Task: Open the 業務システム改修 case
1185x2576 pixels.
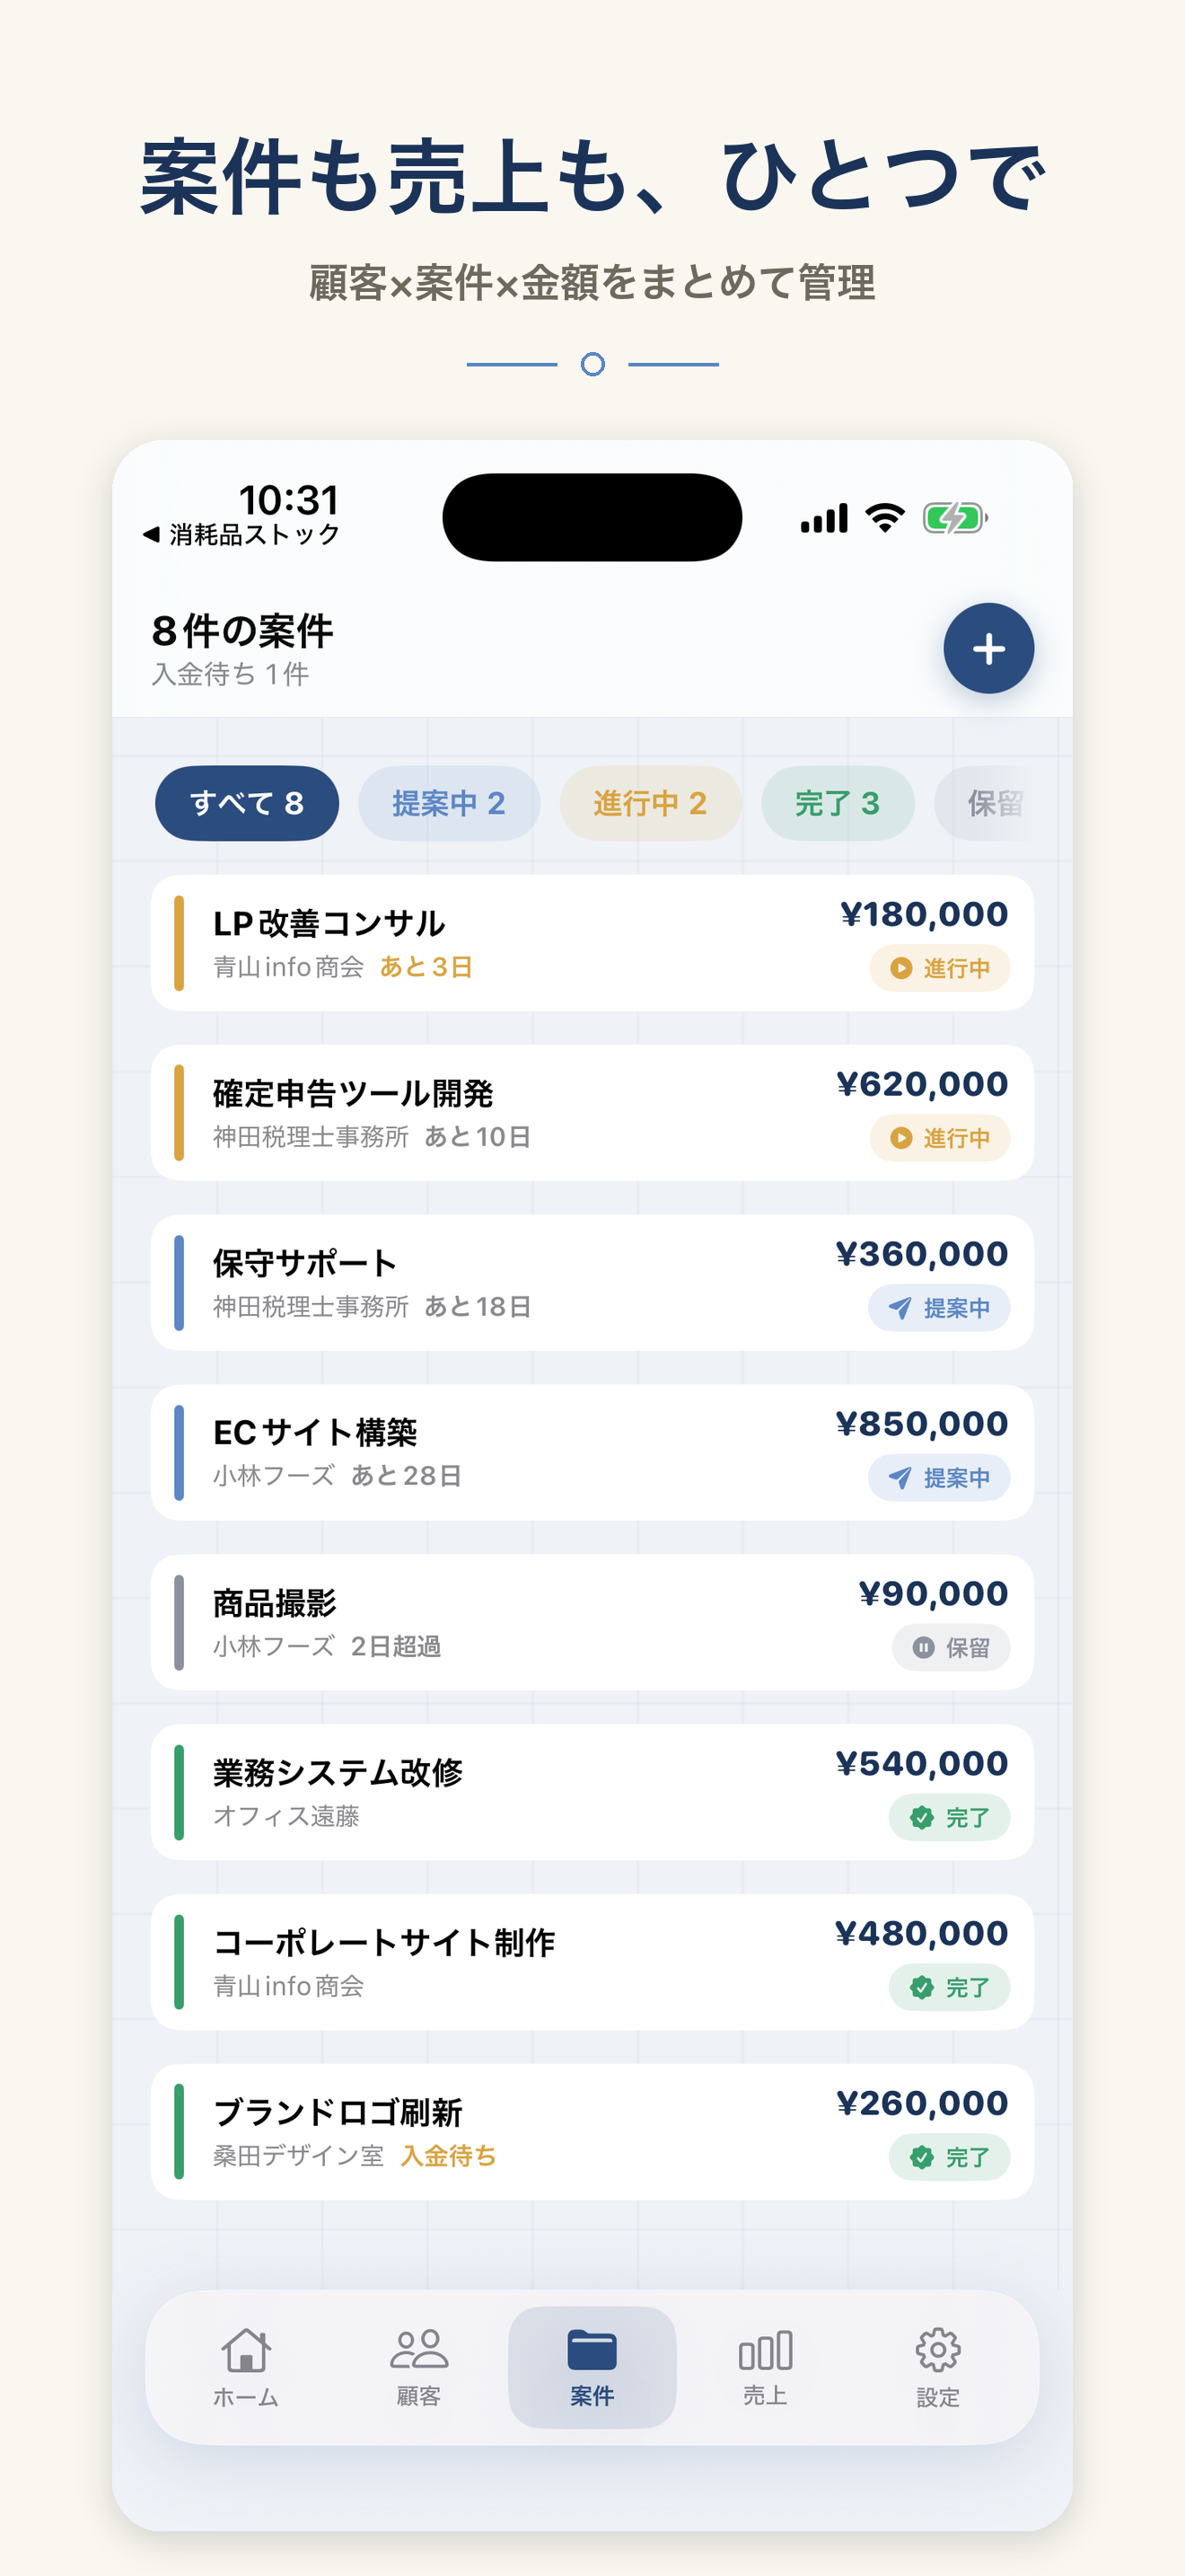Action: pos(592,1792)
